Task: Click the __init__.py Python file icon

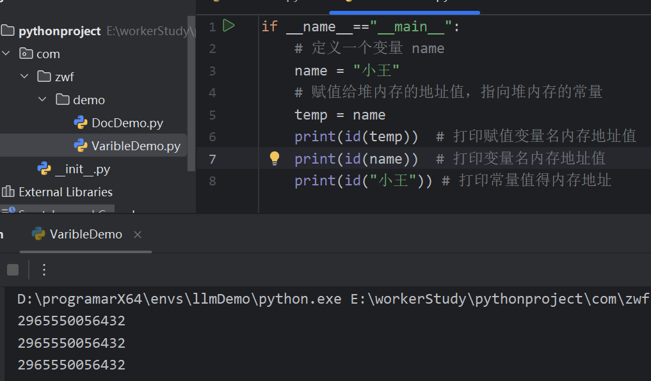Action: [x=44, y=169]
